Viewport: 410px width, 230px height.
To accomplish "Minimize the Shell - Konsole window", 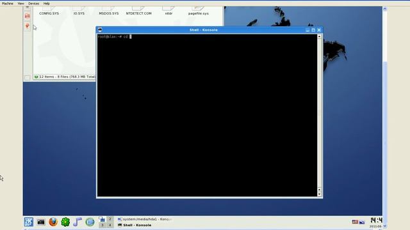I will (x=307, y=30).
